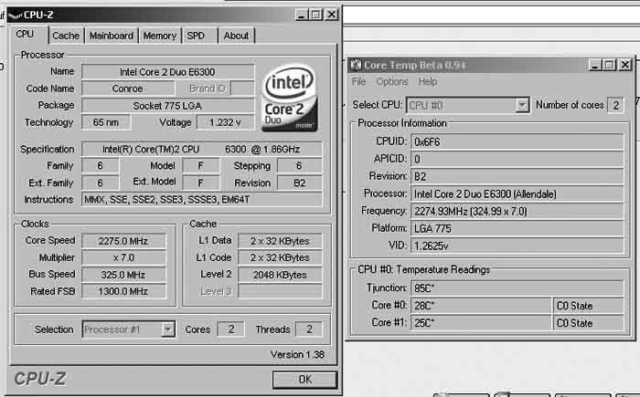This screenshot has height=397, width=640.
Task: Click the Revision value B2 in CPU-Z
Action: tap(299, 183)
